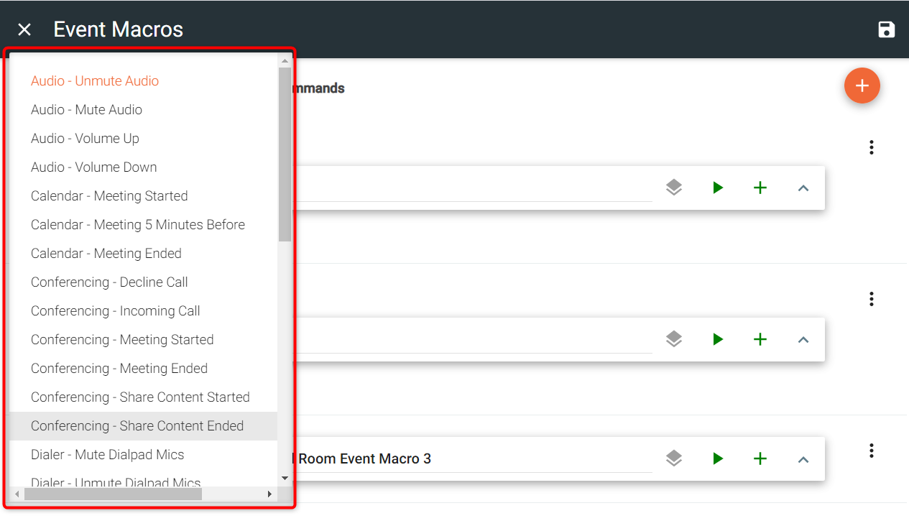Edit the Room Event Macro 3 name field
This screenshot has width=909, height=521.
[473, 458]
